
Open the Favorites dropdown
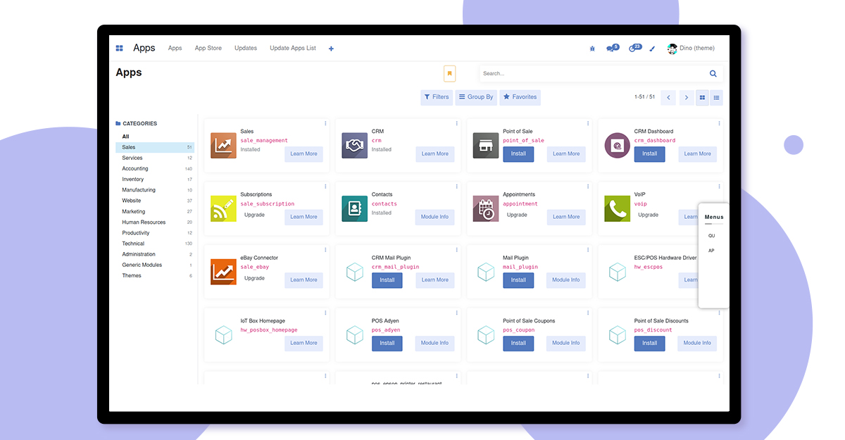pyautogui.click(x=520, y=97)
